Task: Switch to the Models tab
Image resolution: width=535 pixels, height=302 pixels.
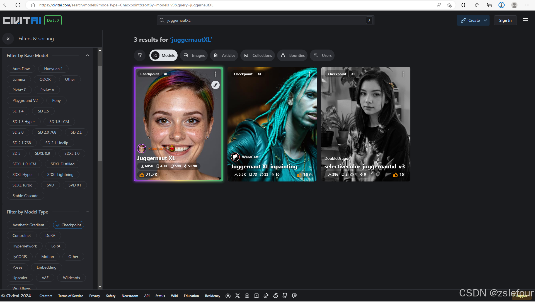Action: [x=164, y=55]
